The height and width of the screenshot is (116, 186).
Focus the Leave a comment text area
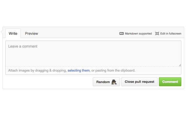93,54
